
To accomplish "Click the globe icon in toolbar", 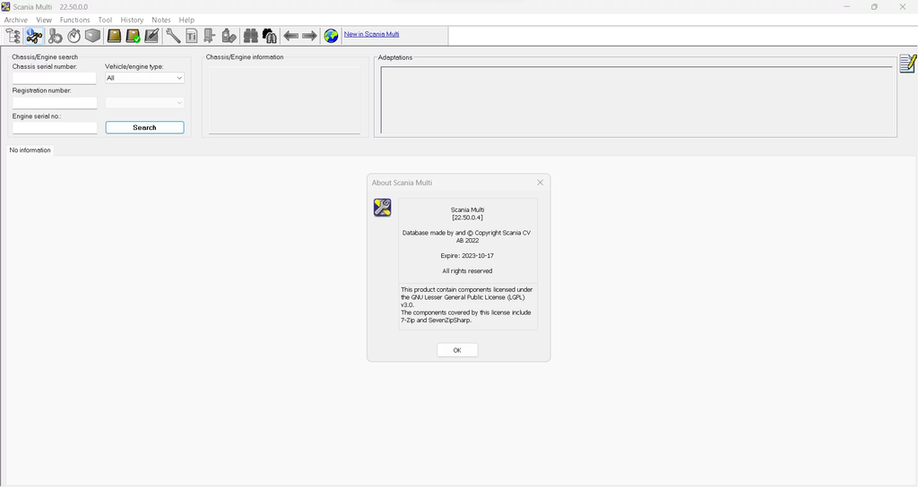I will [x=332, y=36].
